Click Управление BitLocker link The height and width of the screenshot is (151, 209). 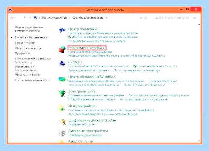point(82,125)
